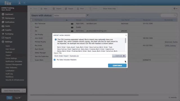Click the Batch Meter Reading button

click(x=12, y=91)
